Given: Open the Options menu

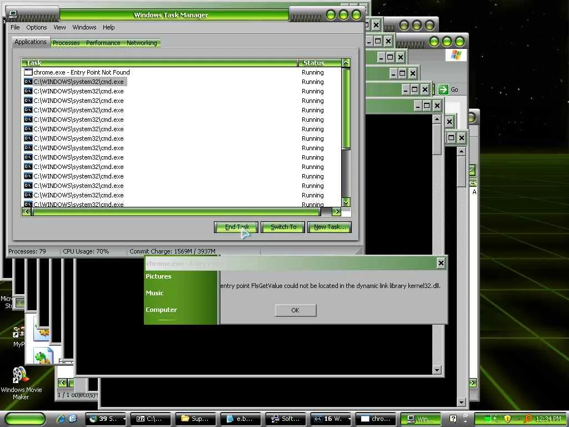Looking at the screenshot, I should click(x=36, y=27).
